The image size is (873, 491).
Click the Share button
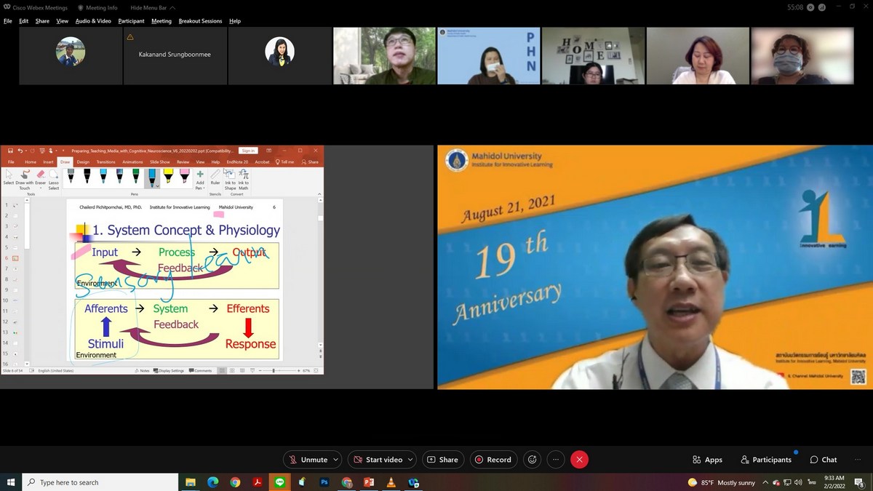(442, 460)
